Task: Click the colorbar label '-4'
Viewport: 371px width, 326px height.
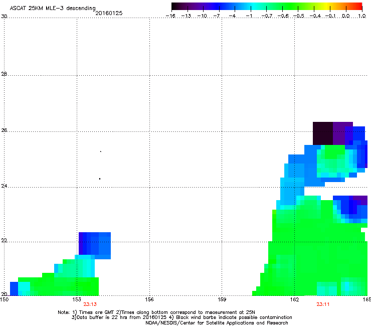Action: 232,16
